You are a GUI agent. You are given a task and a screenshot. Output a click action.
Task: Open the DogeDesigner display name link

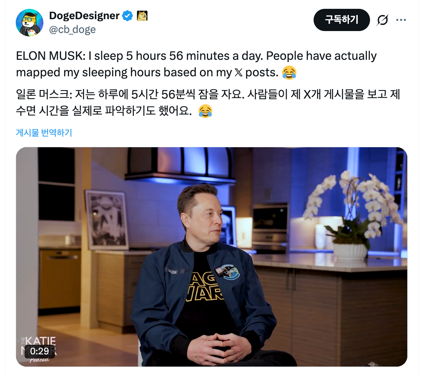[x=84, y=16]
